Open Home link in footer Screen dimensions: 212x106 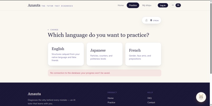pos(110,98)
